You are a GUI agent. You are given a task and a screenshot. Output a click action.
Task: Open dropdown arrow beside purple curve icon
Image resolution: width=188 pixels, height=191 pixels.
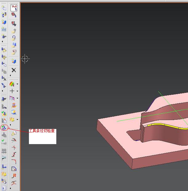pos(17,98)
